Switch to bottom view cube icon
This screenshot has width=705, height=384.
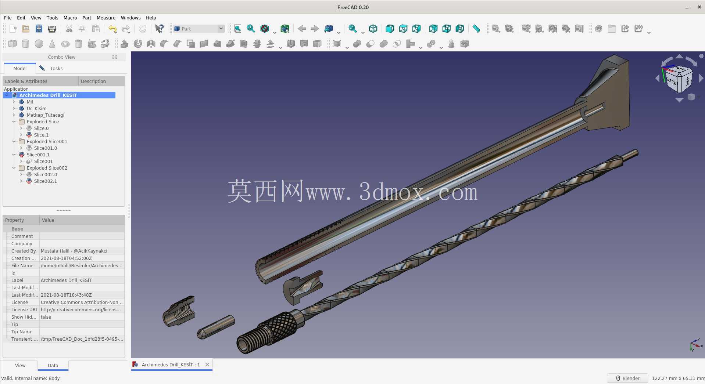coord(447,29)
